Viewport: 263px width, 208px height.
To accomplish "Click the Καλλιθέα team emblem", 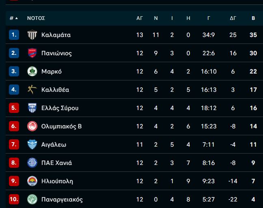I will point(32,90).
